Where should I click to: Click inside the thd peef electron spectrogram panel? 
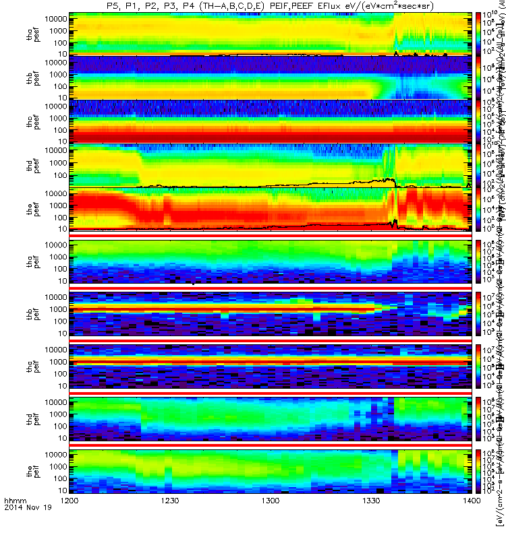[271, 165]
